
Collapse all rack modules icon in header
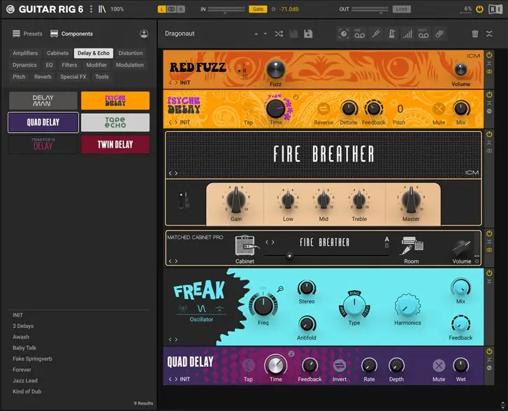click(489, 34)
